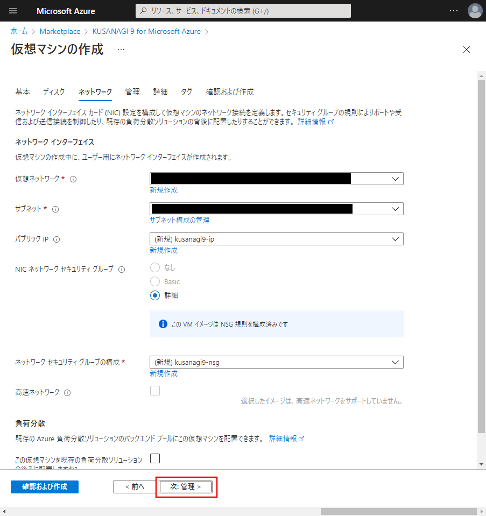Click the vertical scrollbar down arrow
486x516 pixels.
click(481, 464)
